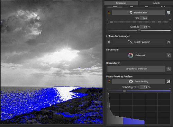Image resolution: width=173 pixels, height=127 pixels.
Task: Click the colored reset icon beside Focus-Peaking
Action: 109,82
